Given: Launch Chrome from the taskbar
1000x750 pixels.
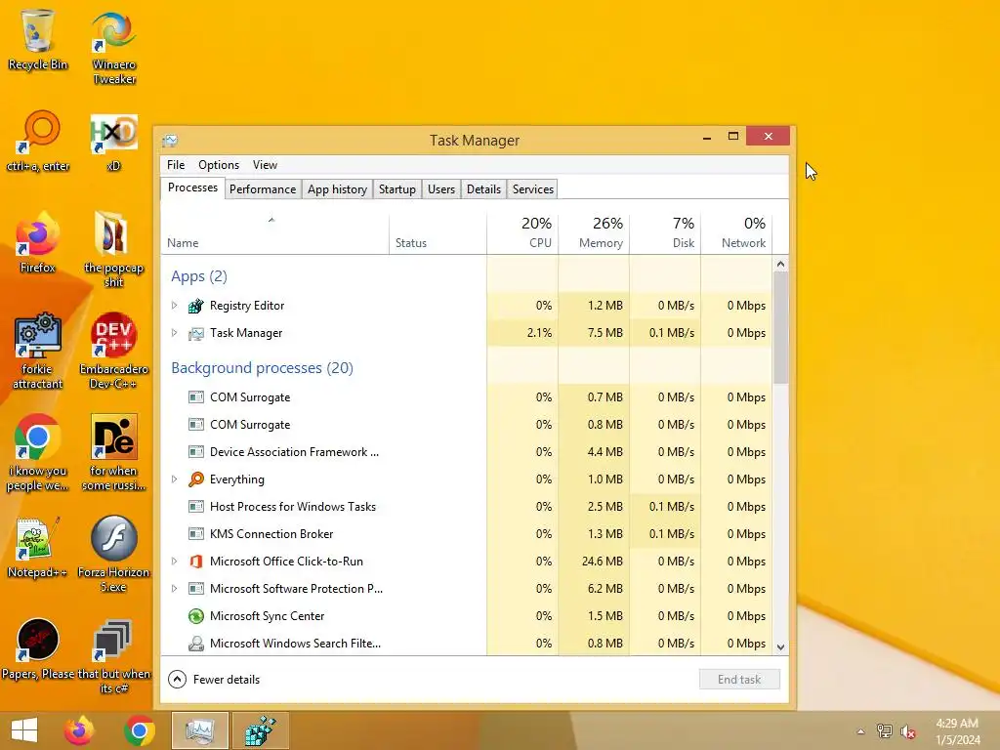Looking at the screenshot, I should 139,730.
